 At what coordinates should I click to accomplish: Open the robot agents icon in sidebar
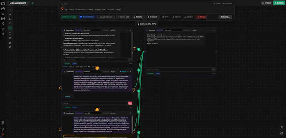(x=3, y=9)
